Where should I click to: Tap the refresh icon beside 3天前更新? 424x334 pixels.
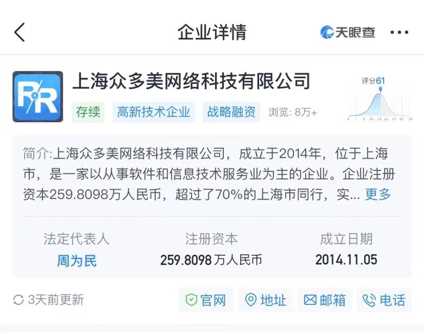tap(18, 300)
